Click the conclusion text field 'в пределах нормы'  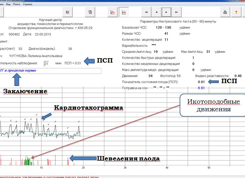point(51,71)
